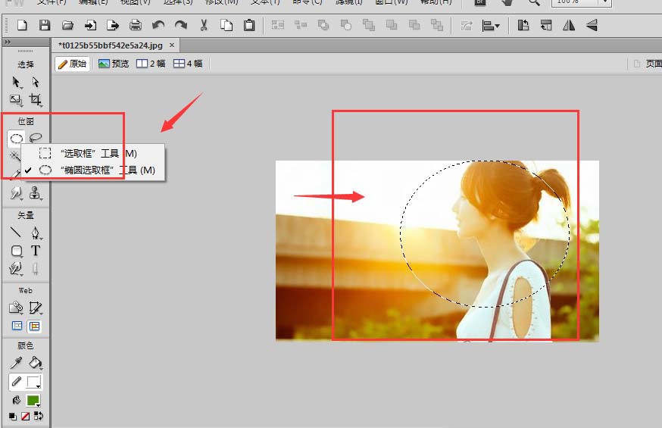
Task: Choose checked "椭圆选取框" 工具 menu item
Action: click(93, 170)
